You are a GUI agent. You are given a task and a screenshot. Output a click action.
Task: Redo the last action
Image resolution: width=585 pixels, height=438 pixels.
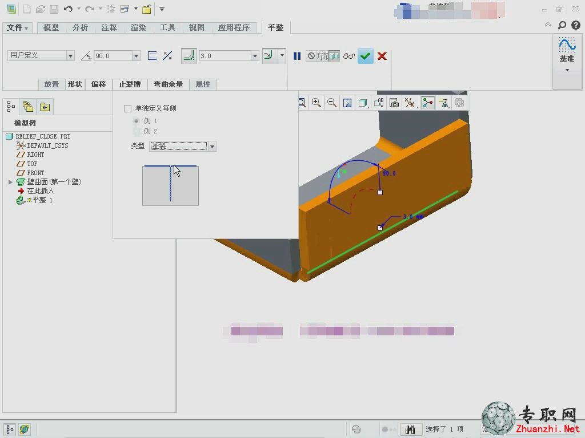(90, 9)
